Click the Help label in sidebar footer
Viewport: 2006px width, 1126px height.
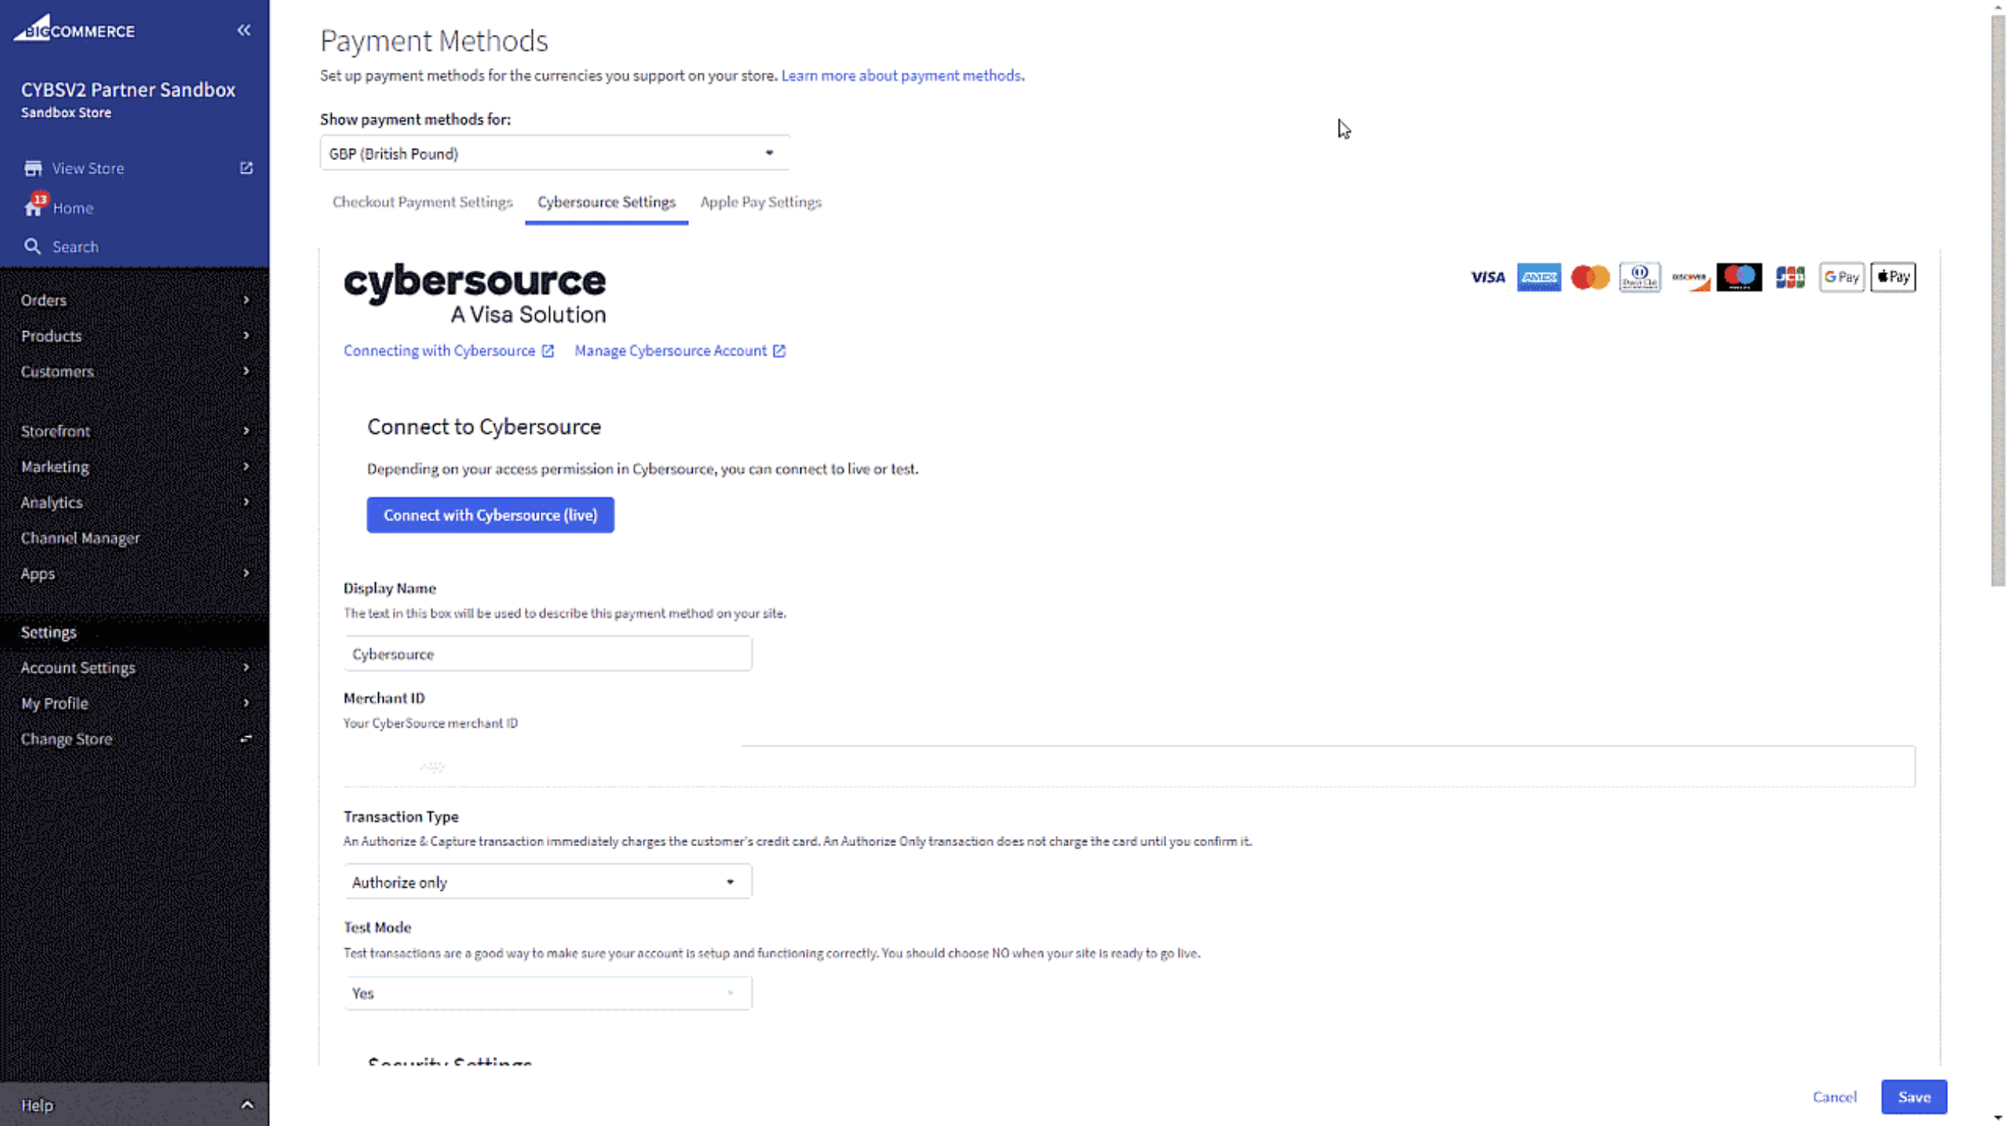[x=36, y=1105]
